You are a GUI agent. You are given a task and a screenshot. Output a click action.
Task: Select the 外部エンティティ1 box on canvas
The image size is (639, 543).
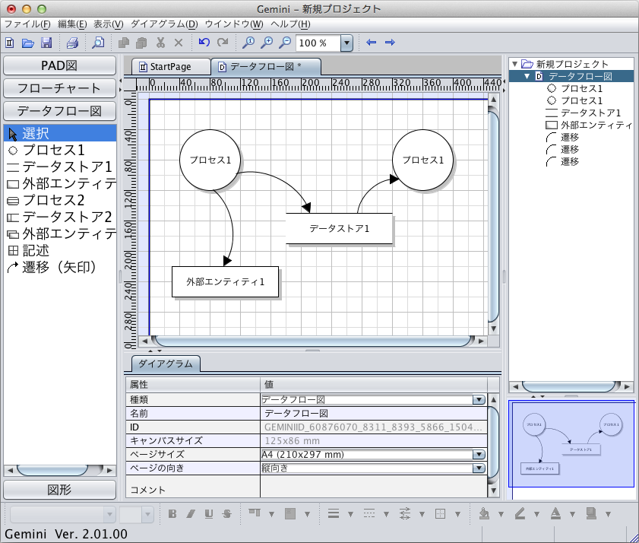pos(226,282)
